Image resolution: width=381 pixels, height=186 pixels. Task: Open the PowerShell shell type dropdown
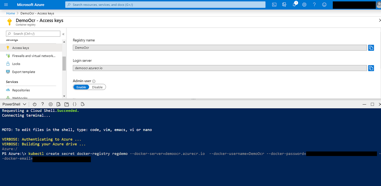[14, 104]
